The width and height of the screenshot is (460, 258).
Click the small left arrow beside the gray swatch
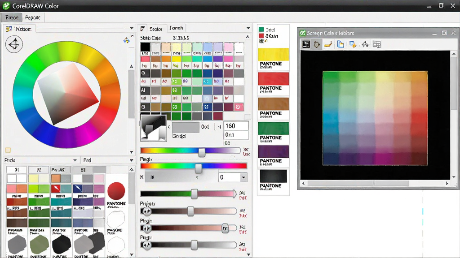point(169,127)
